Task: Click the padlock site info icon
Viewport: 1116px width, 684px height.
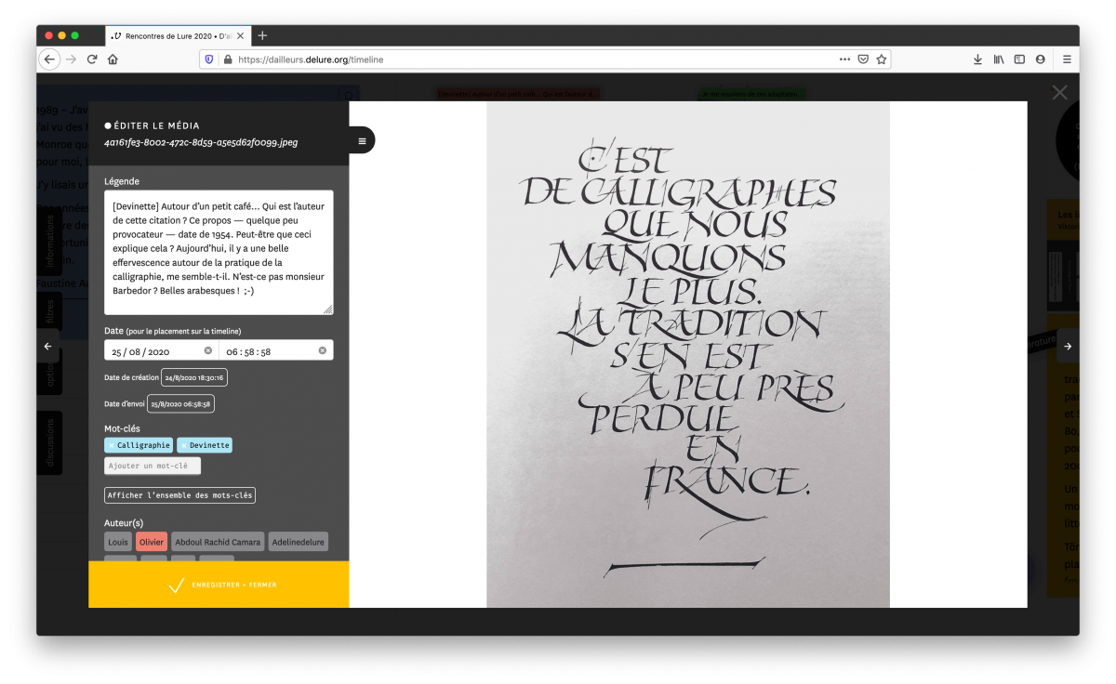Action: [x=227, y=59]
